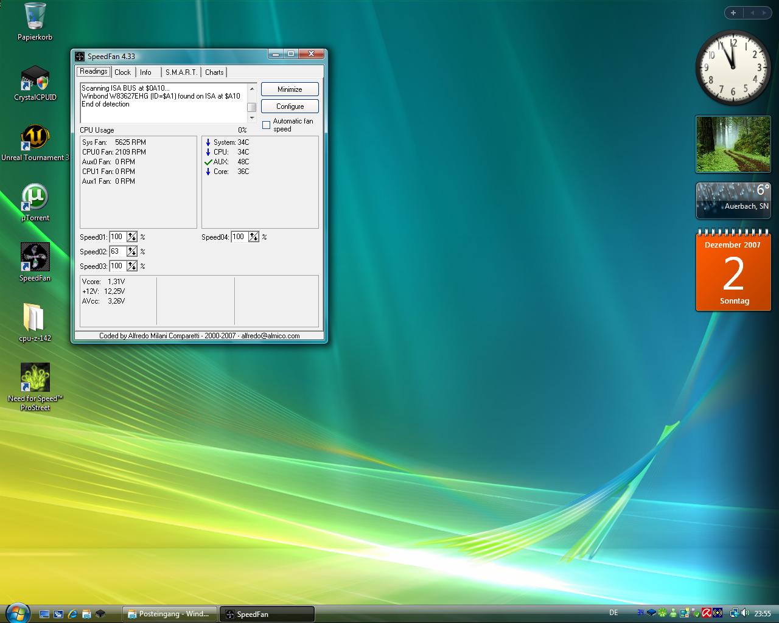
Task: Select the SpeedFan desktop shortcut
Action: pos(35,263)
